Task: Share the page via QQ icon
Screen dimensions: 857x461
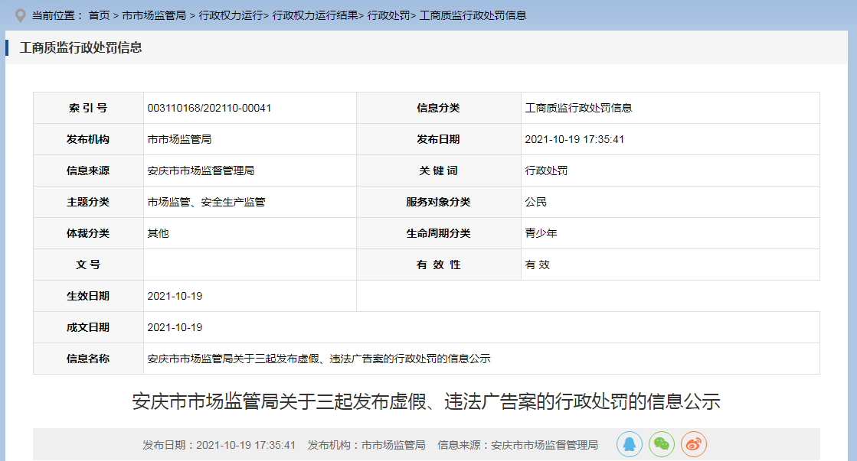Action: [629, 445]
